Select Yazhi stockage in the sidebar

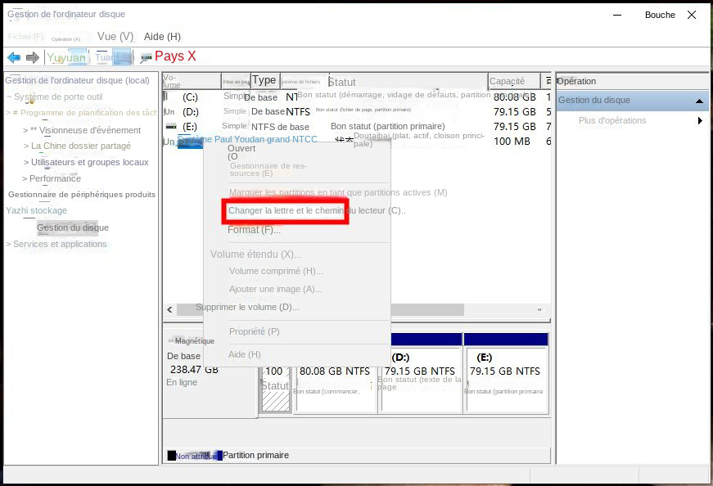pos(38,210)
